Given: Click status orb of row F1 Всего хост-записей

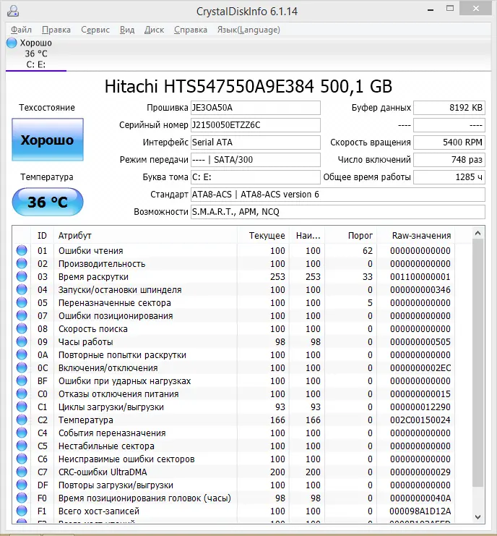Looking at the screenshot, I should click(22, 511).
